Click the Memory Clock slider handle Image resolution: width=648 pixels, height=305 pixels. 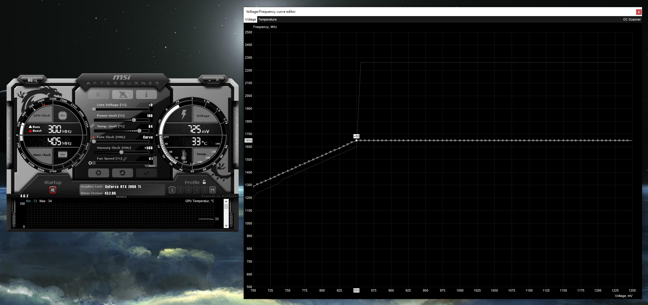121,152
